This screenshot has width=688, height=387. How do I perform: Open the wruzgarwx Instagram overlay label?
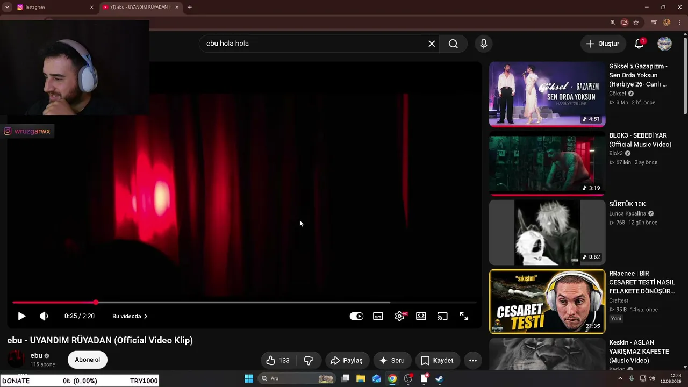click(27, 131)
